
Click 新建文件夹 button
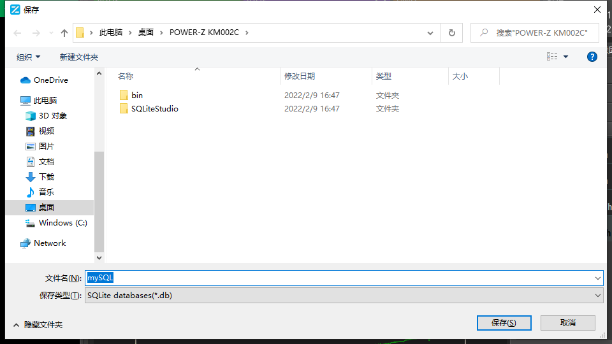79,57
